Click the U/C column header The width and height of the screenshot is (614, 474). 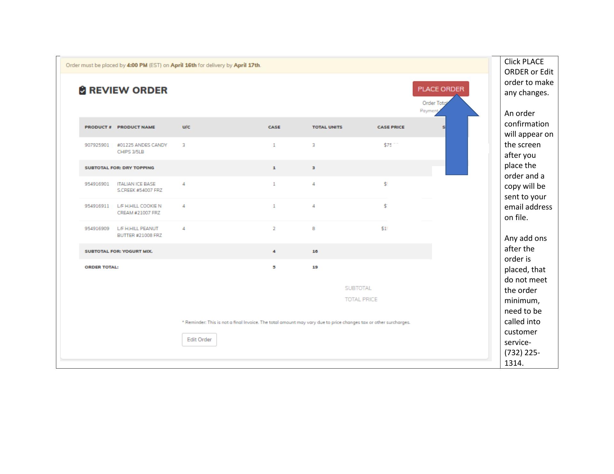(x=186, y=127)
